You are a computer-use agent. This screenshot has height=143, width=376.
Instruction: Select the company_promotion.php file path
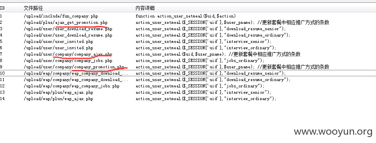coord(74,67)
